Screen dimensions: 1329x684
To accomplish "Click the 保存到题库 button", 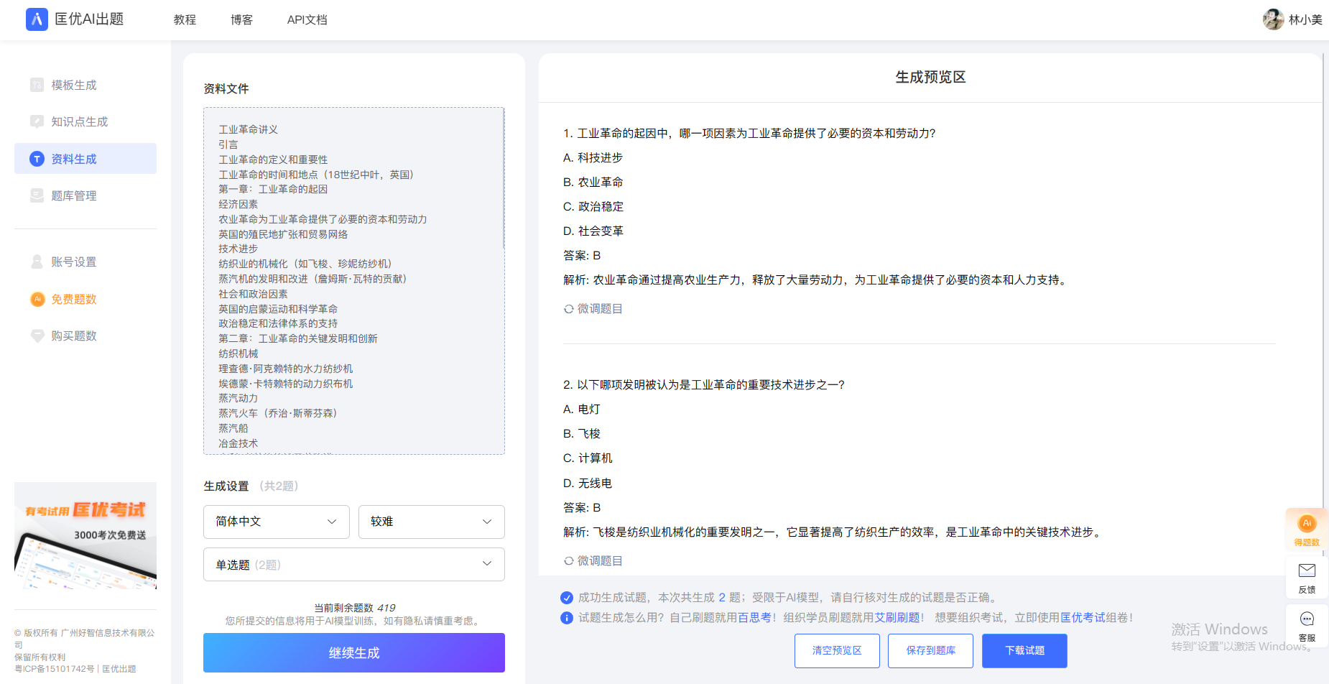I will coord(930,651).
